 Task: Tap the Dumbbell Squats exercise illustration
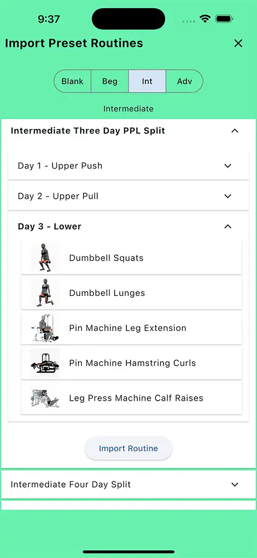pos(45,258)
